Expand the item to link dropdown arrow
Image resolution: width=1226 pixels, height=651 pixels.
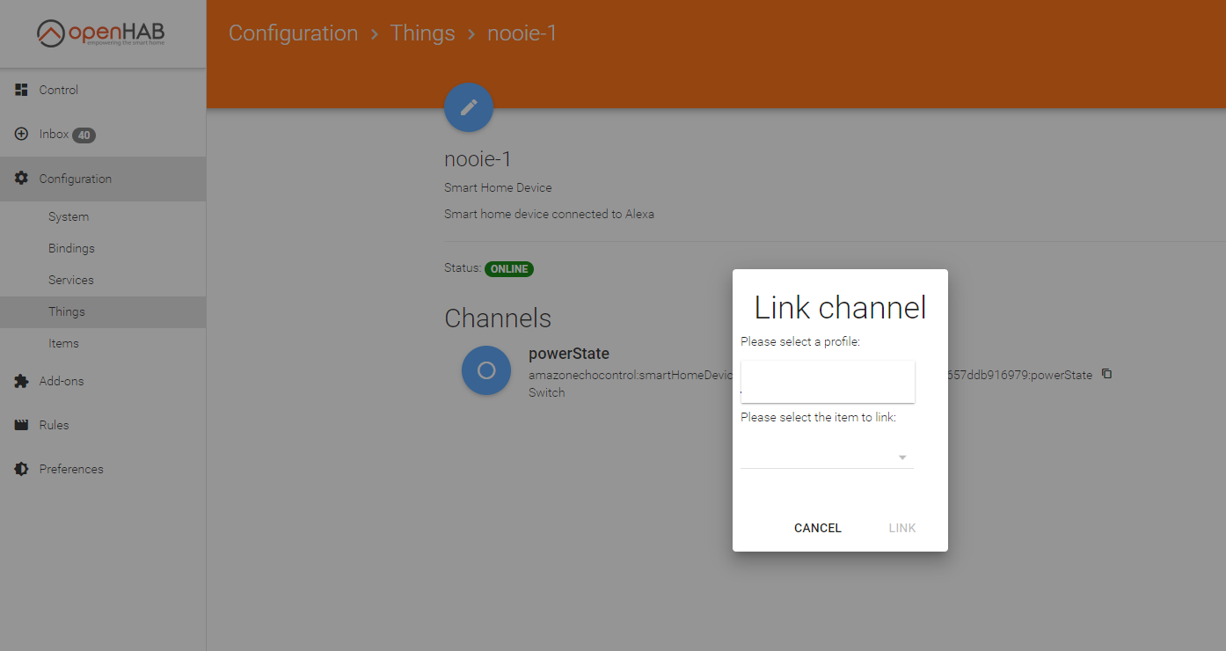(x=901, y=457)
